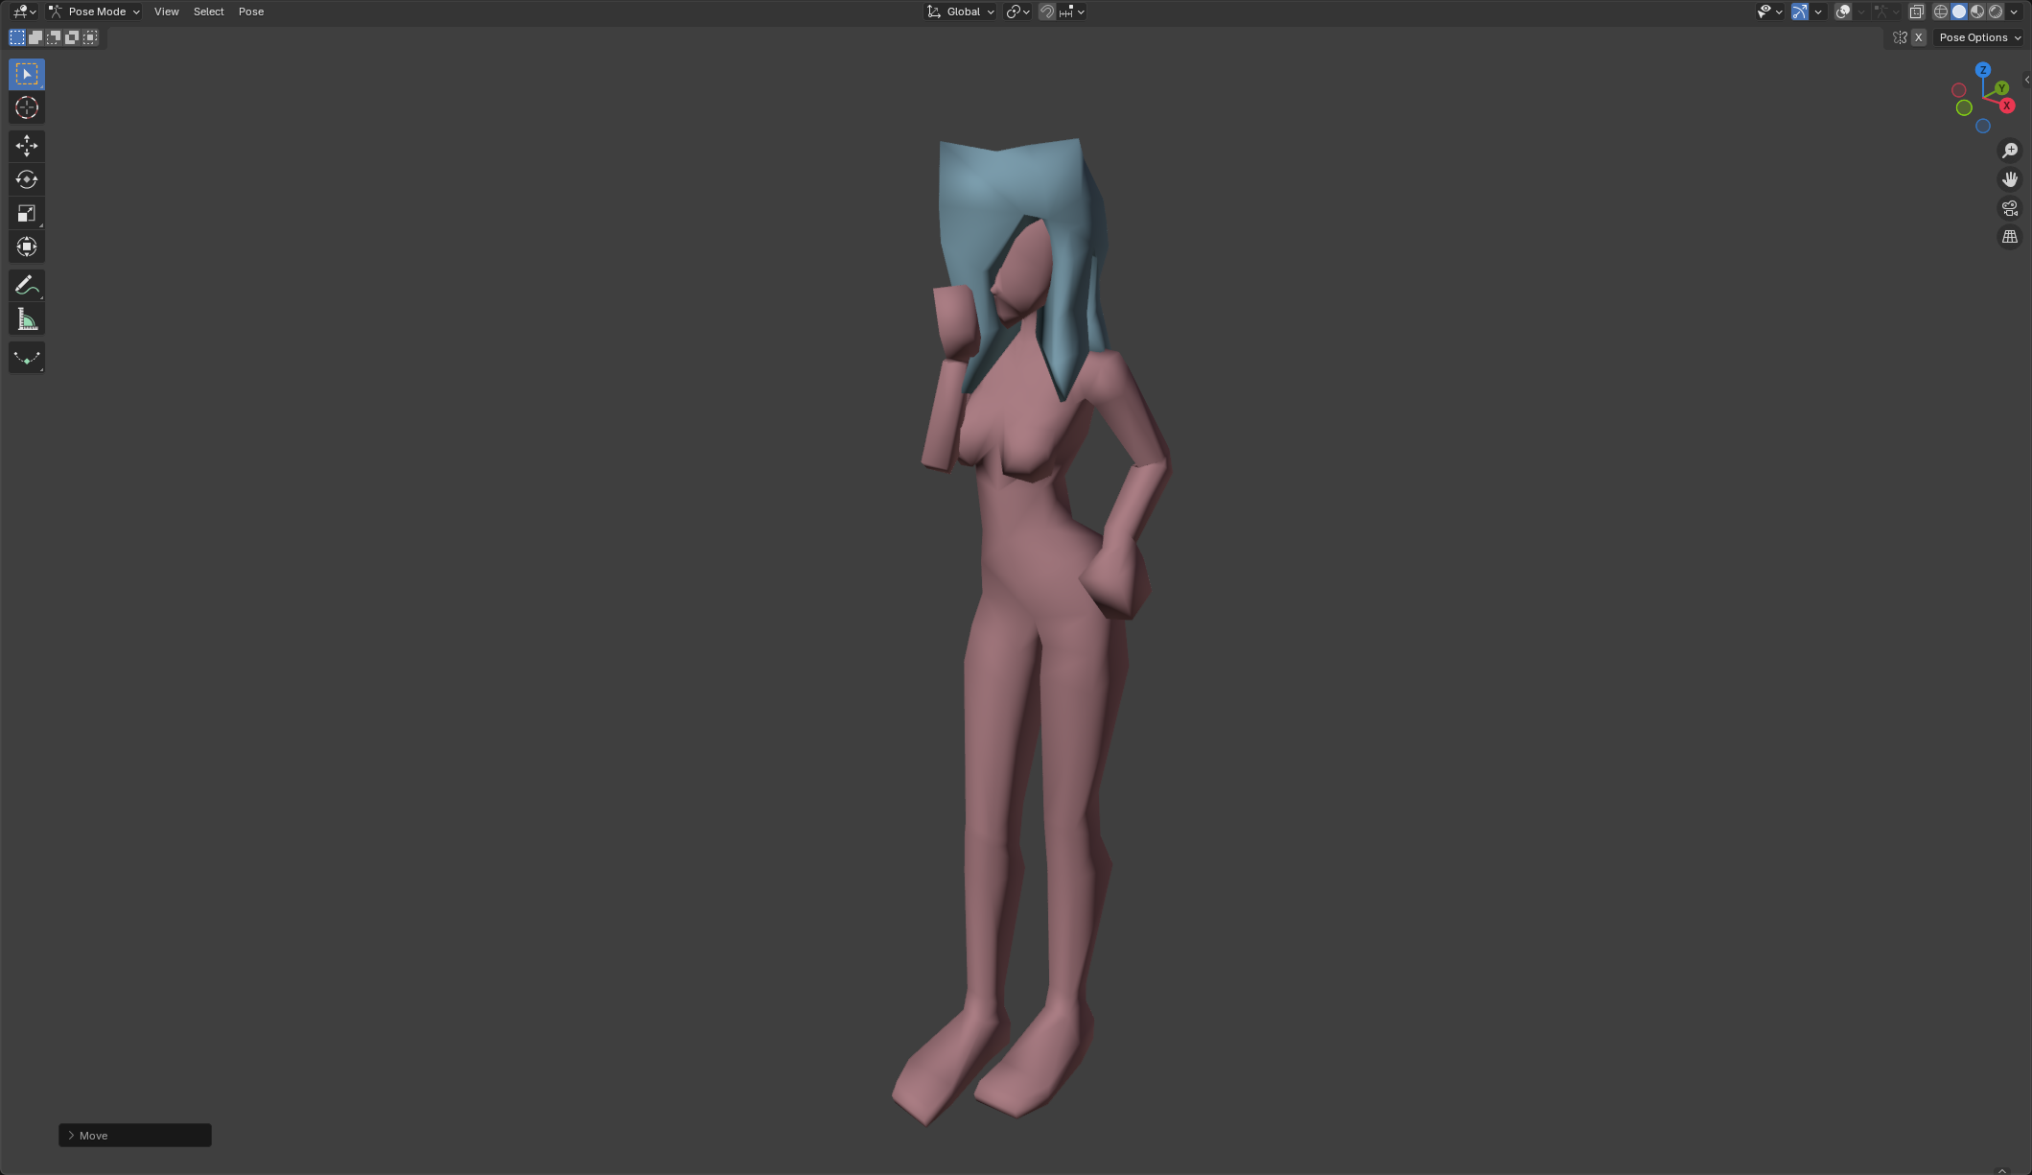This screenshot has height=1175, width=2032.
Task: Switch to wireframe viewport shading
Action: [1941, 12]
